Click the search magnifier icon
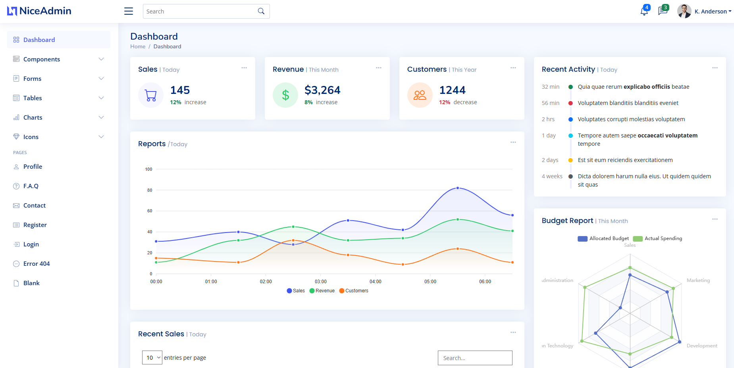The height and width of the screenshot is (368, 734). [x=261, y=11]
